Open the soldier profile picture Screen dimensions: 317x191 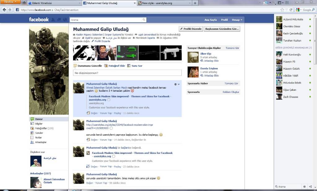click(x=49, y=71)
